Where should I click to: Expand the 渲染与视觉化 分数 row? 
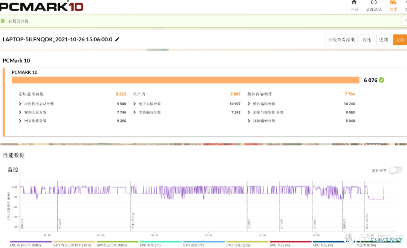249,112
